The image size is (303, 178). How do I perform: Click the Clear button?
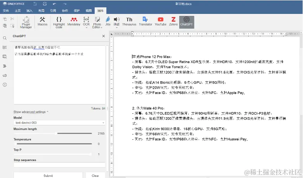coord(95,176)
